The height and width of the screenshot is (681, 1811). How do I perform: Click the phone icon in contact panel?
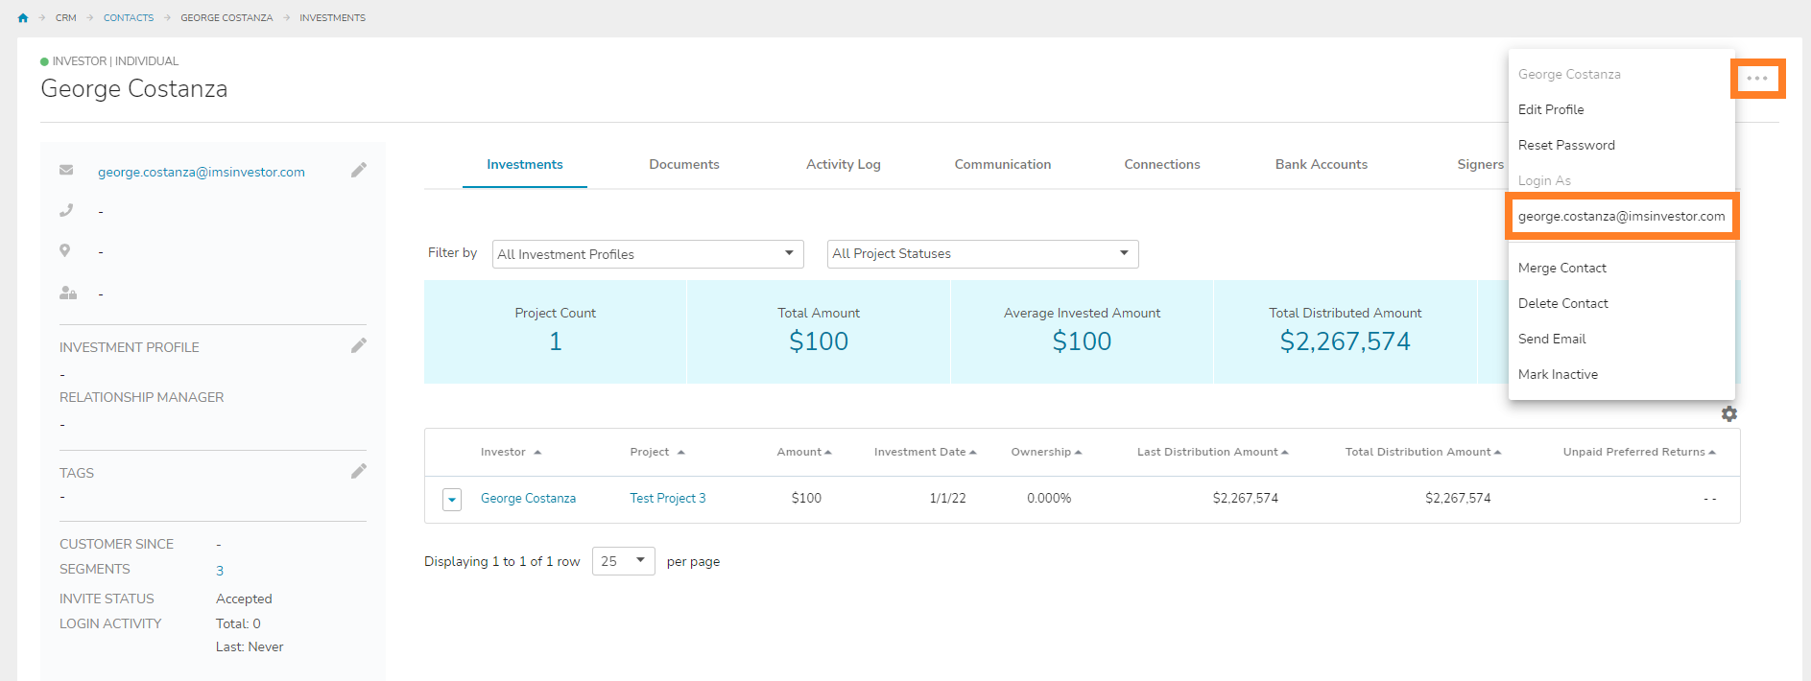66,210
